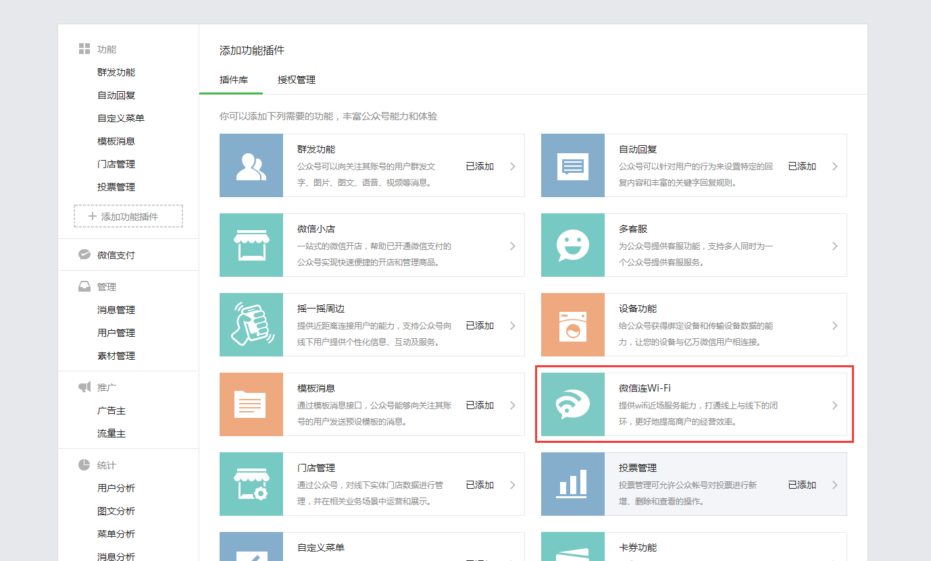
Task: Click the 管理 inbox icon in sidebar
Action: pos(84,286)
